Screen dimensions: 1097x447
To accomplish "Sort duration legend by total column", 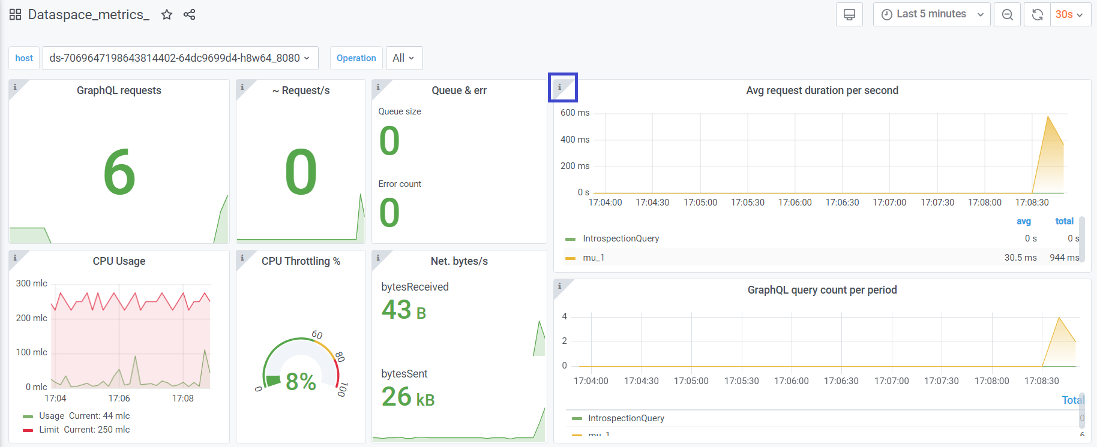I will pyautogui.click(x=1064, y=221).
